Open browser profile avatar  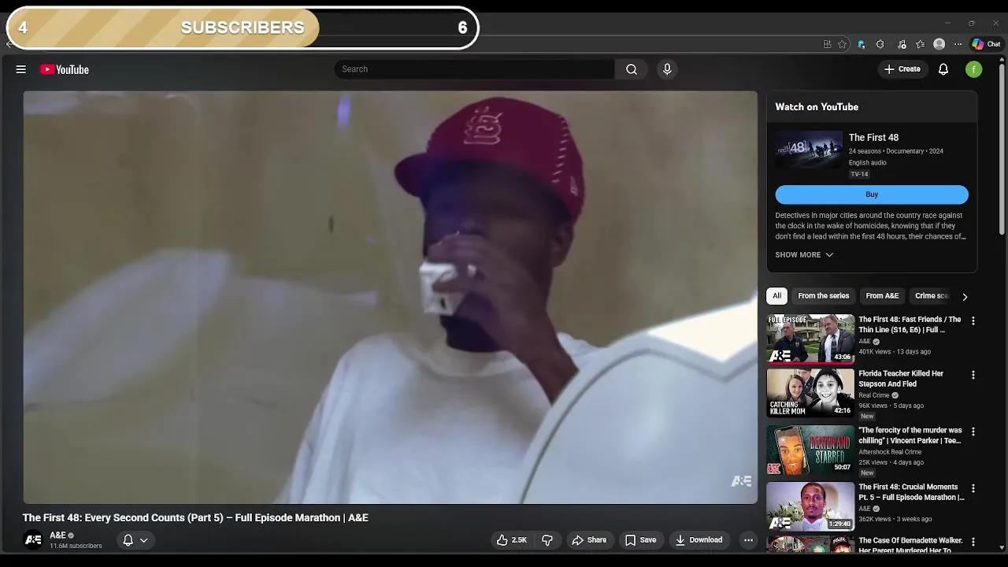939,44
